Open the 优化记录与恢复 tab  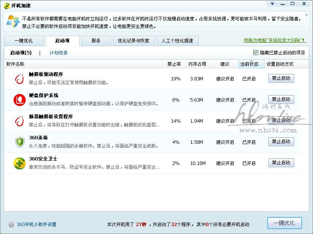(133, 41)
